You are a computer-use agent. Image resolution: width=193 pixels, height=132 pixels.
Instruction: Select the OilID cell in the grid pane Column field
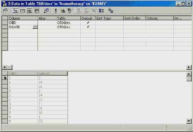click(23, 23)
